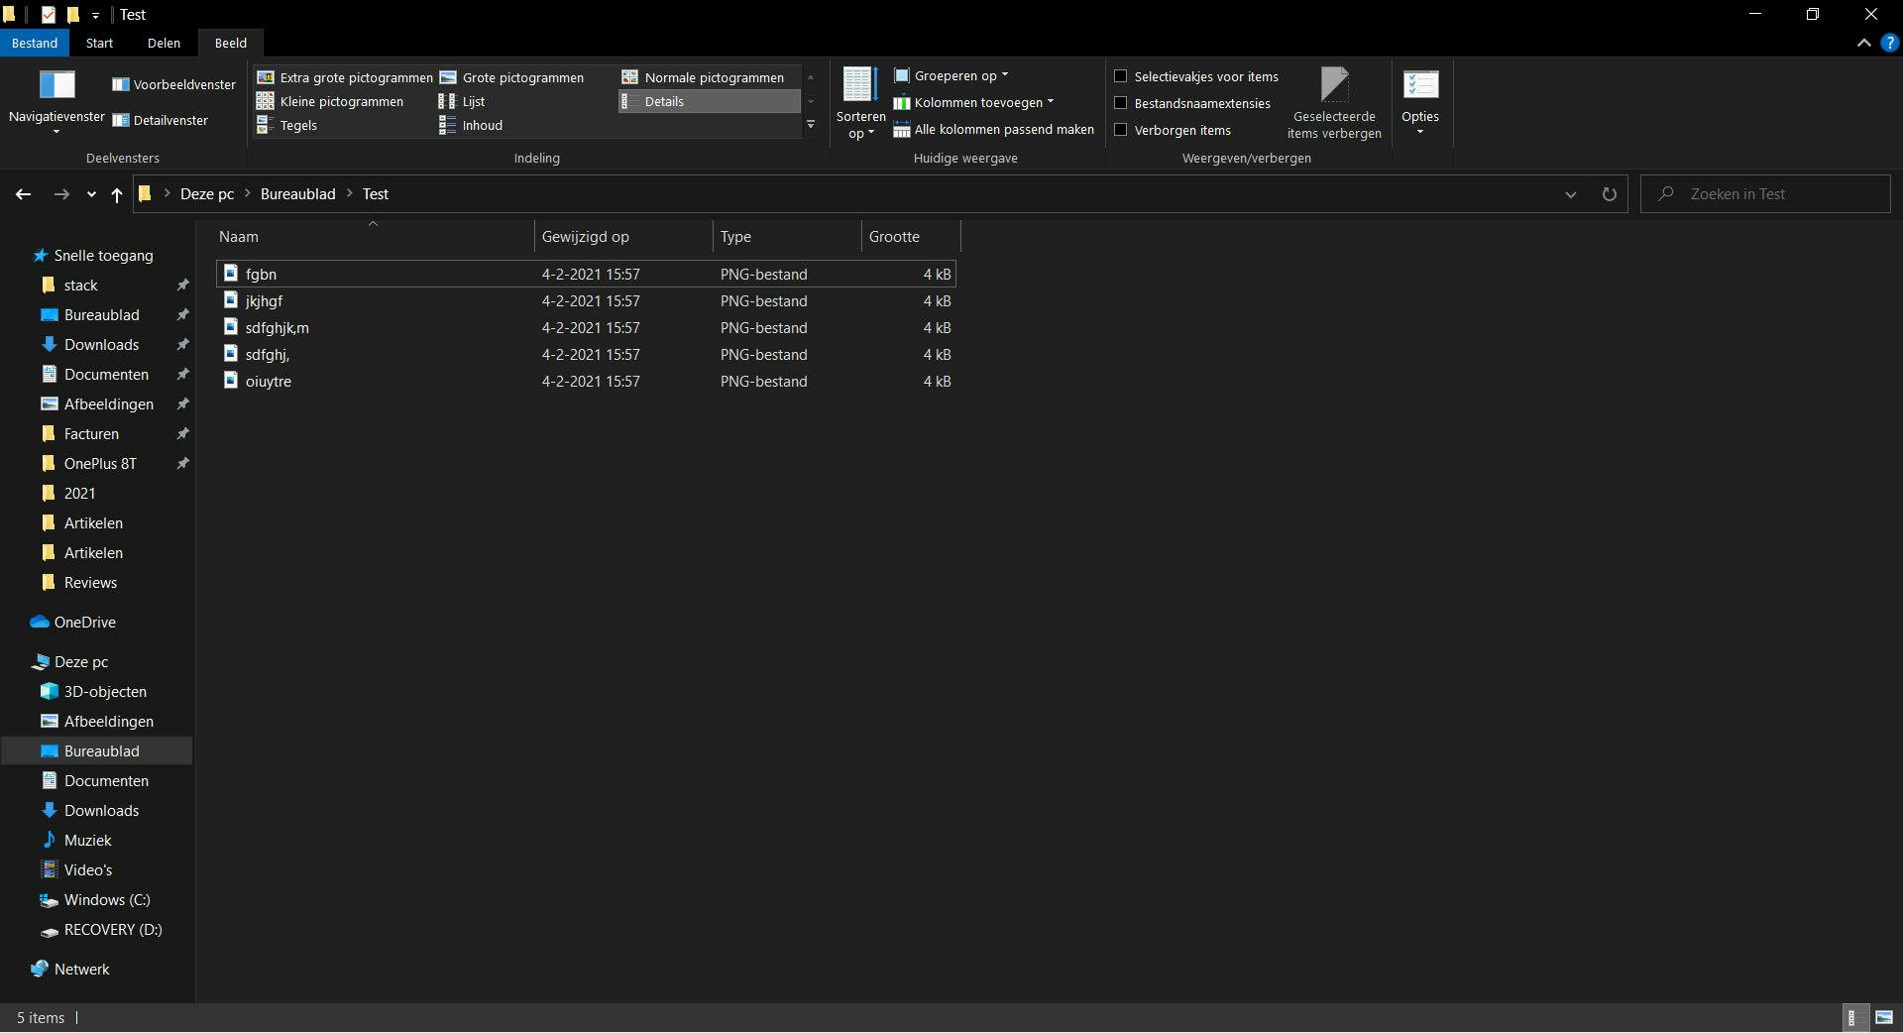Go up one folder level

click(117, 194)
